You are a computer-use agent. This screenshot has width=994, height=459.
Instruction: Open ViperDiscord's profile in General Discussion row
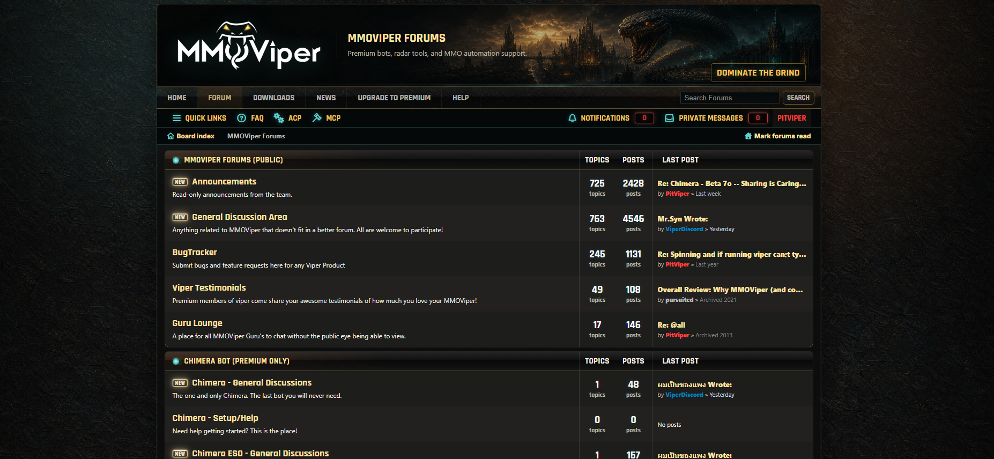[684, 230]
